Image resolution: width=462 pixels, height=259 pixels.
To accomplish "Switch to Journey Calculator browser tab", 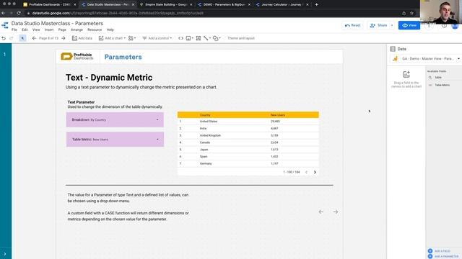I will click(282, 5).
